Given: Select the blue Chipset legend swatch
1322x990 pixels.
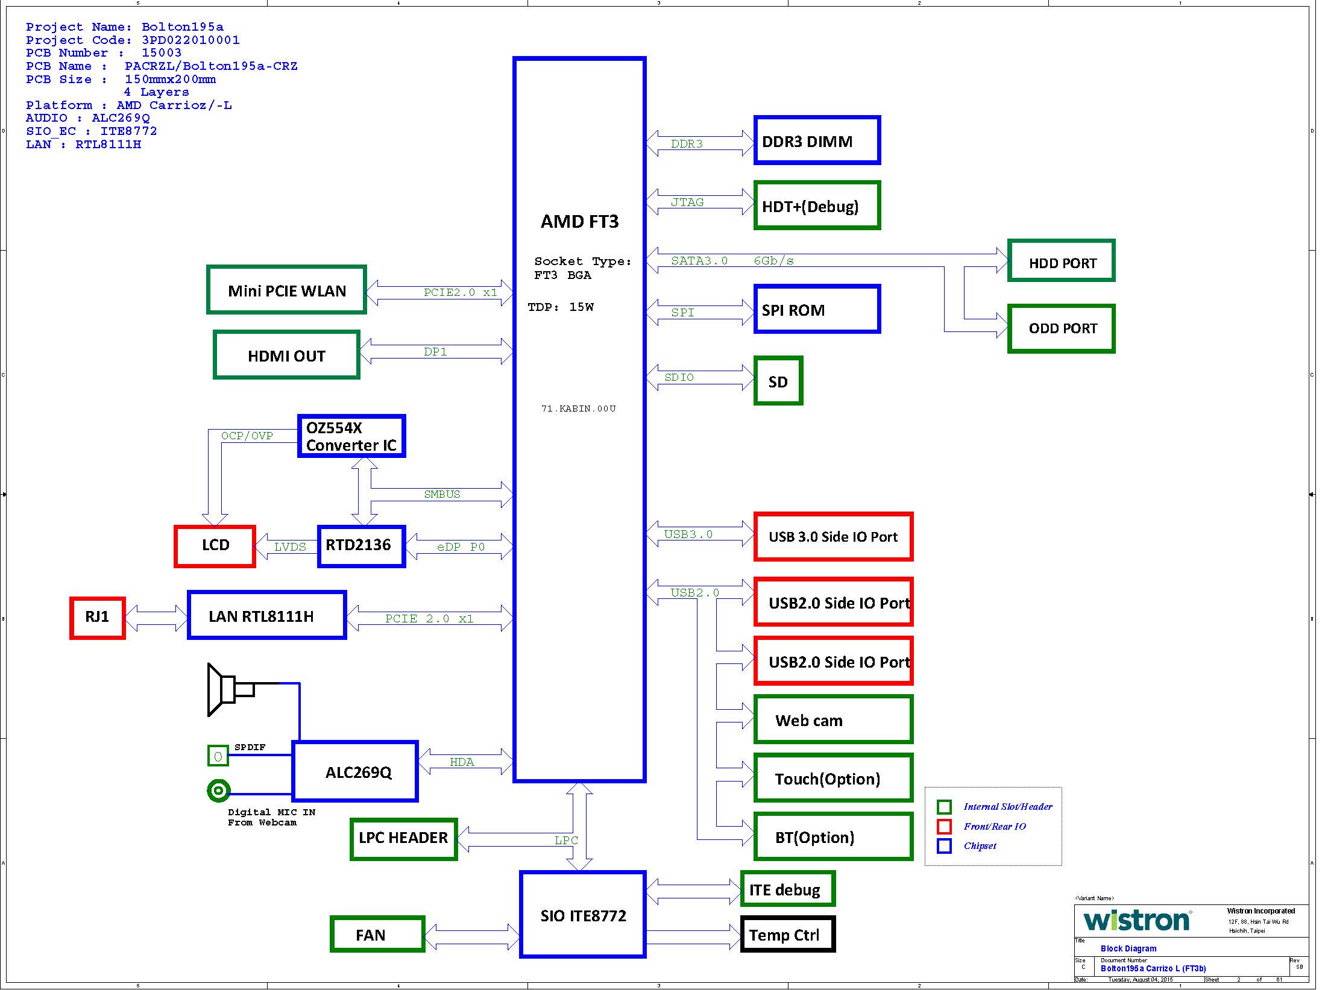Looking at the screenshot, I should [944, 846].
